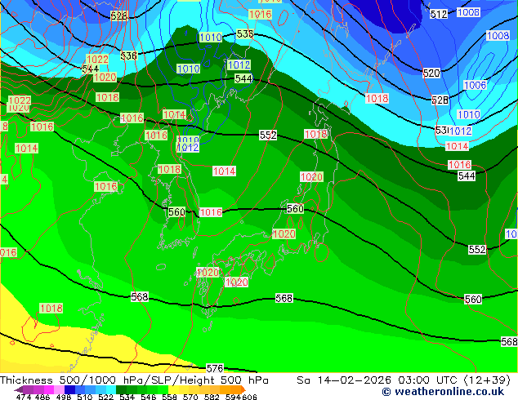This screenshot has height=400, width=518.
Task: Click the blue 1006 pressure label
Action: pos(475,85)
